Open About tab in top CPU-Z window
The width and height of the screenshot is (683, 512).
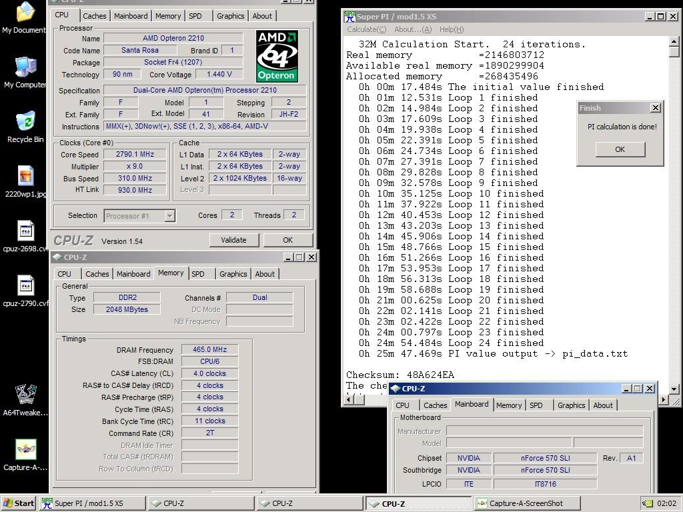[x=262, y=16]
